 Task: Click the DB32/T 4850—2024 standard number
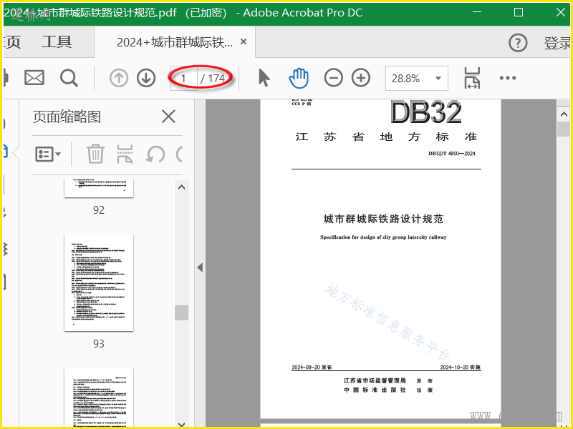tap(452, 154)
